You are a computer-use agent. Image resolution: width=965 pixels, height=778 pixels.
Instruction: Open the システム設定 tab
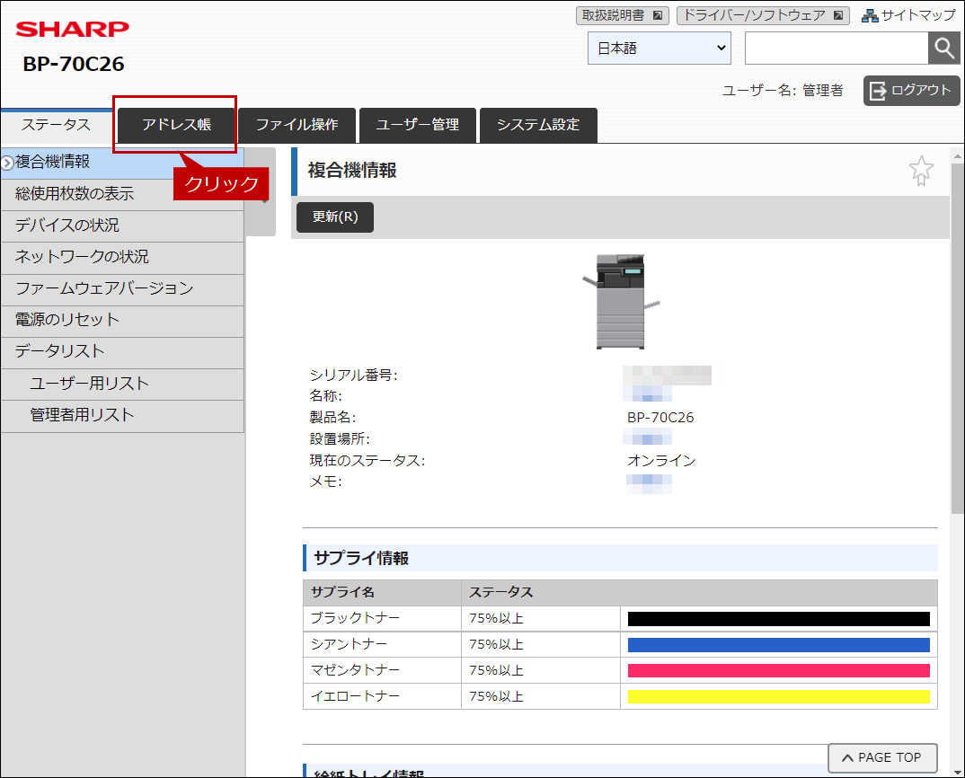coord(538,125)
